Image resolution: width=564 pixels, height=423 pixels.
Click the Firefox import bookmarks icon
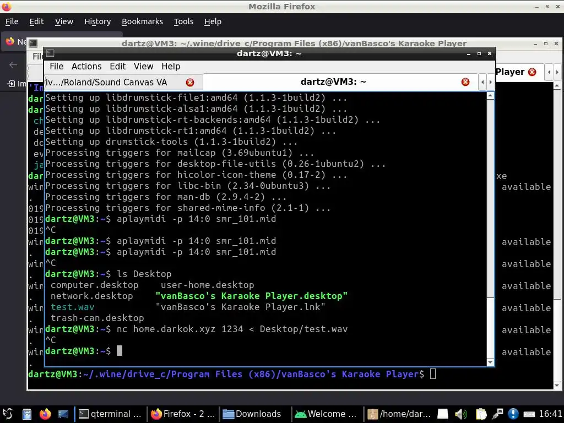pos(11,84)
